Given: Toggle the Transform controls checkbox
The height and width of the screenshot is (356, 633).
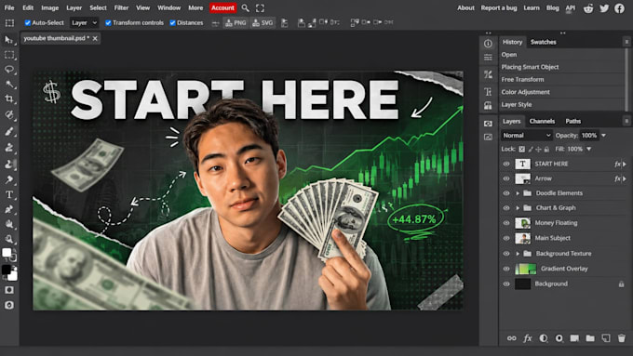Looking at the screenshot, I should (x=108, y=22).
